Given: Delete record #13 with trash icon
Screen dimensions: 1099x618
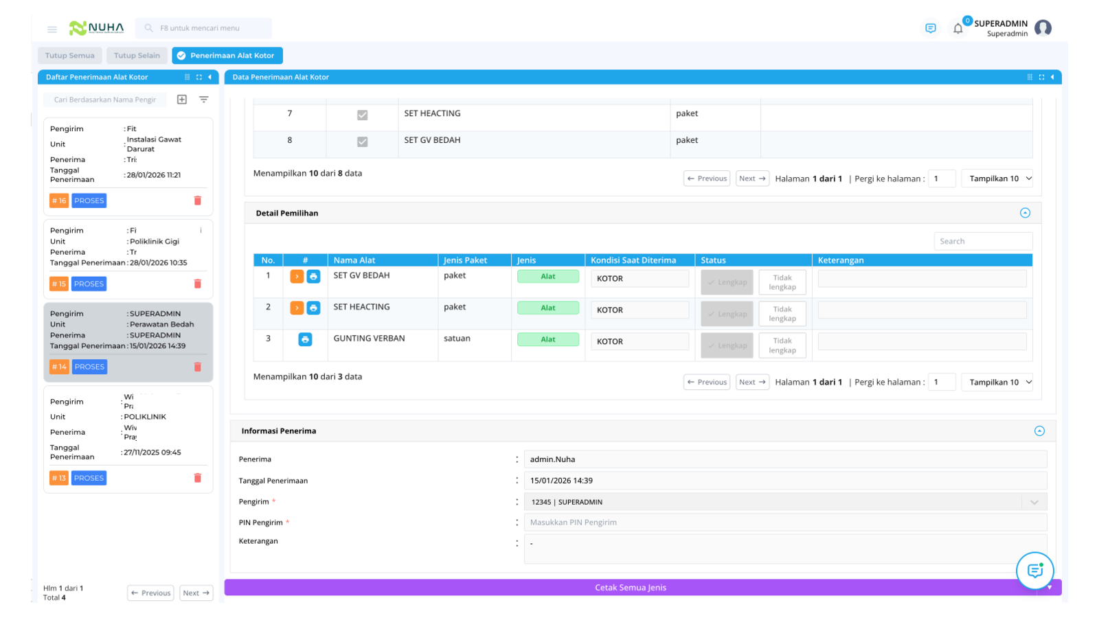Looking at the screenshot, I should tap(198, 478).
